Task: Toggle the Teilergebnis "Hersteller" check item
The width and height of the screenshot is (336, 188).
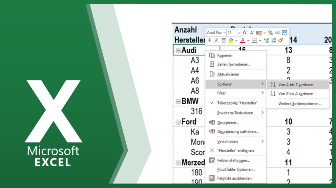Action: coord(236,103)
